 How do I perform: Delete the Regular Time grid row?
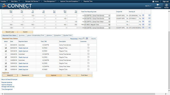point(149,25)
